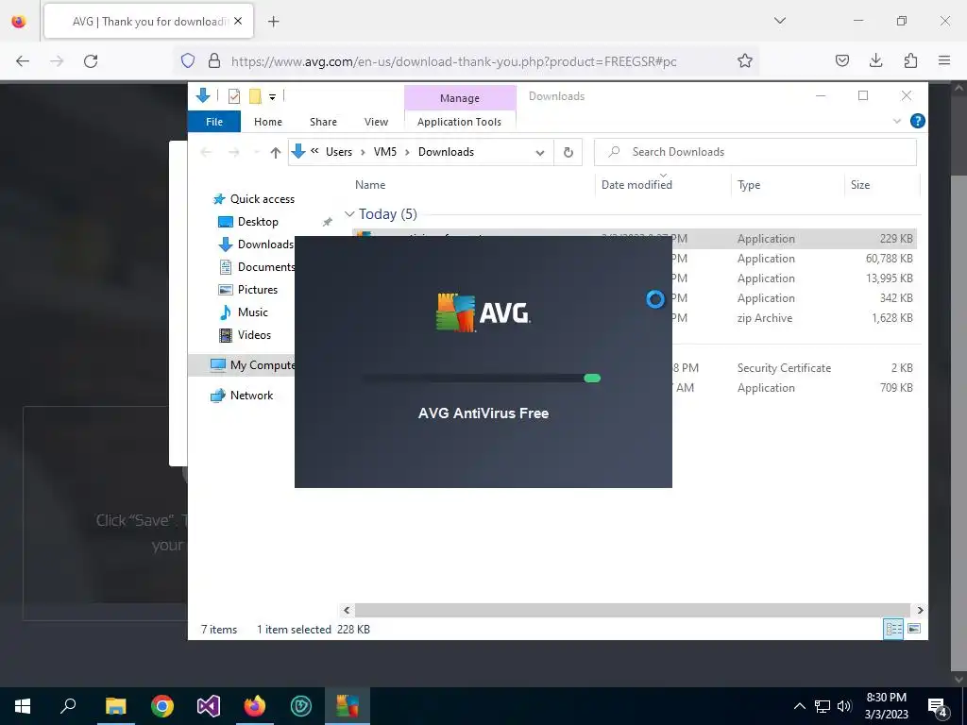The height and width of the screenshot is (725, 967).
Task: Sort files by Size column
Action: [859, 184]
